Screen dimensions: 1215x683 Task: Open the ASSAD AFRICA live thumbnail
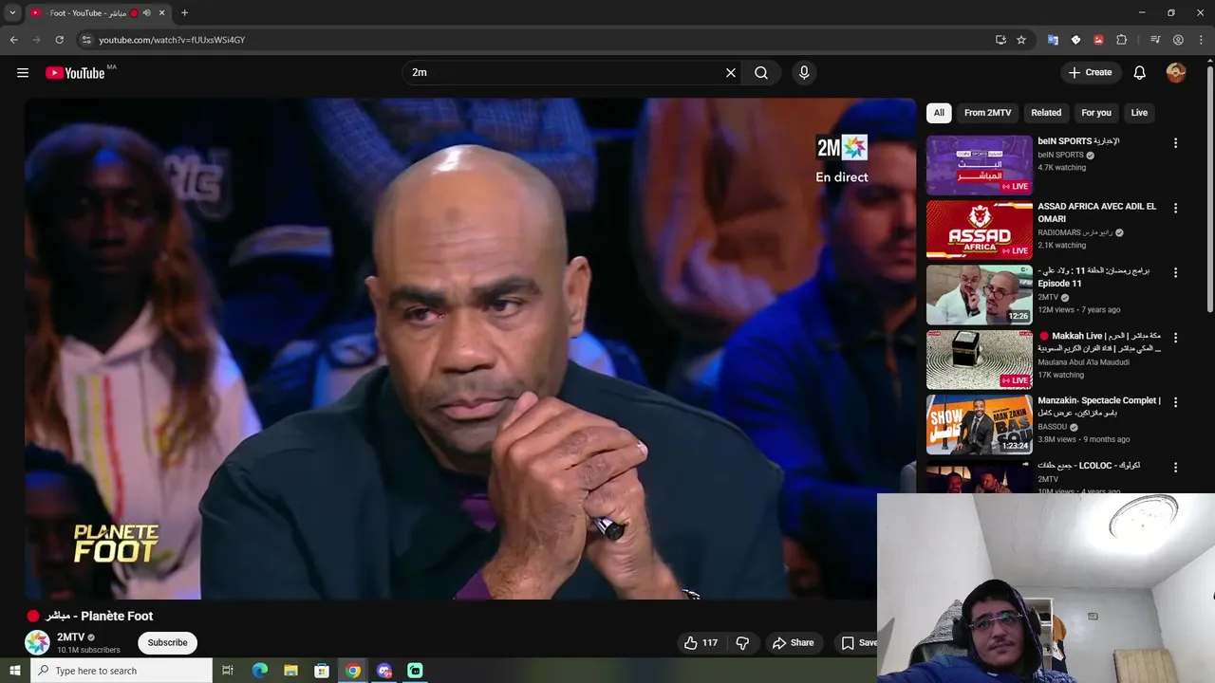[x=979, y=230]
